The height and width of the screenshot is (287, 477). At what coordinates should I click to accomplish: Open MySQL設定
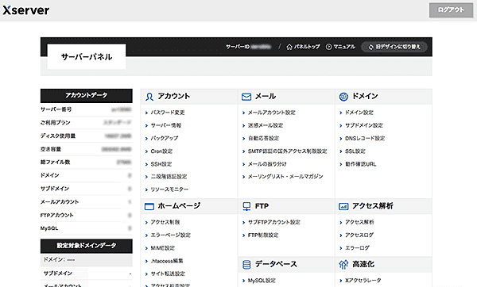(262, 281)
